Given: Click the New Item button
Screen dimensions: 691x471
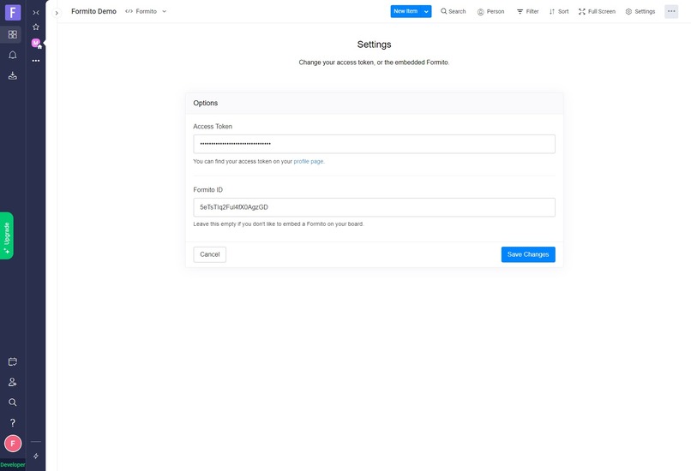Looking at the screenshot, I should pos(406,11).
